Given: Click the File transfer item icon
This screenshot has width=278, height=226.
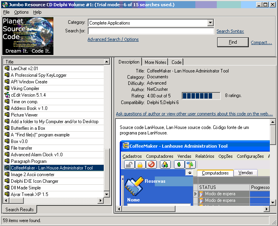Looking at the screenshot, I should click(7, 148).
